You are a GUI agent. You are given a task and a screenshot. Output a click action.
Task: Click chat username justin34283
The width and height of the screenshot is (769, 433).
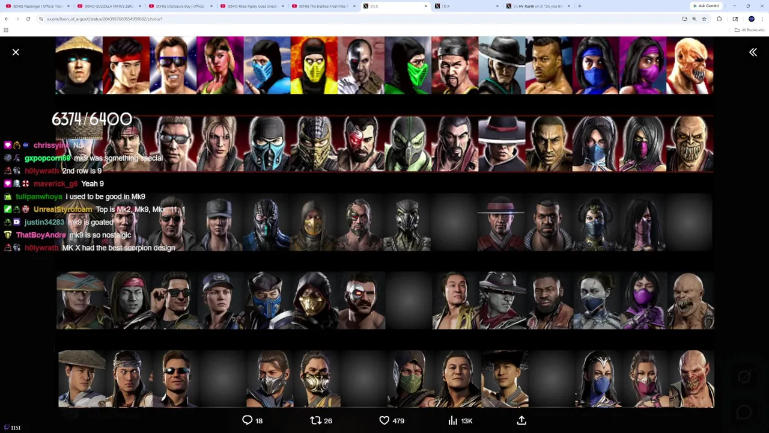(x=44, y=222)
